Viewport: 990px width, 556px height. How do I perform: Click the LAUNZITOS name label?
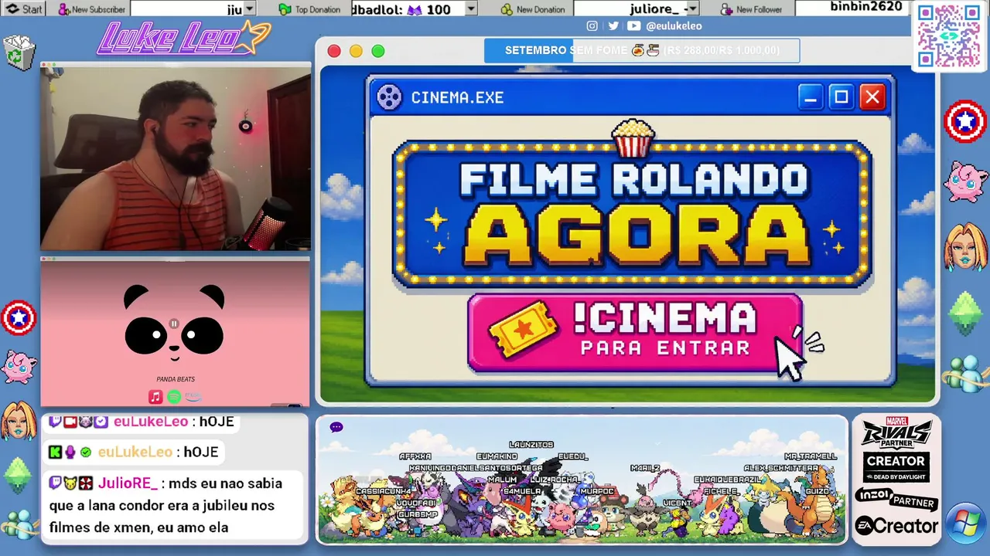coord(531,445)
